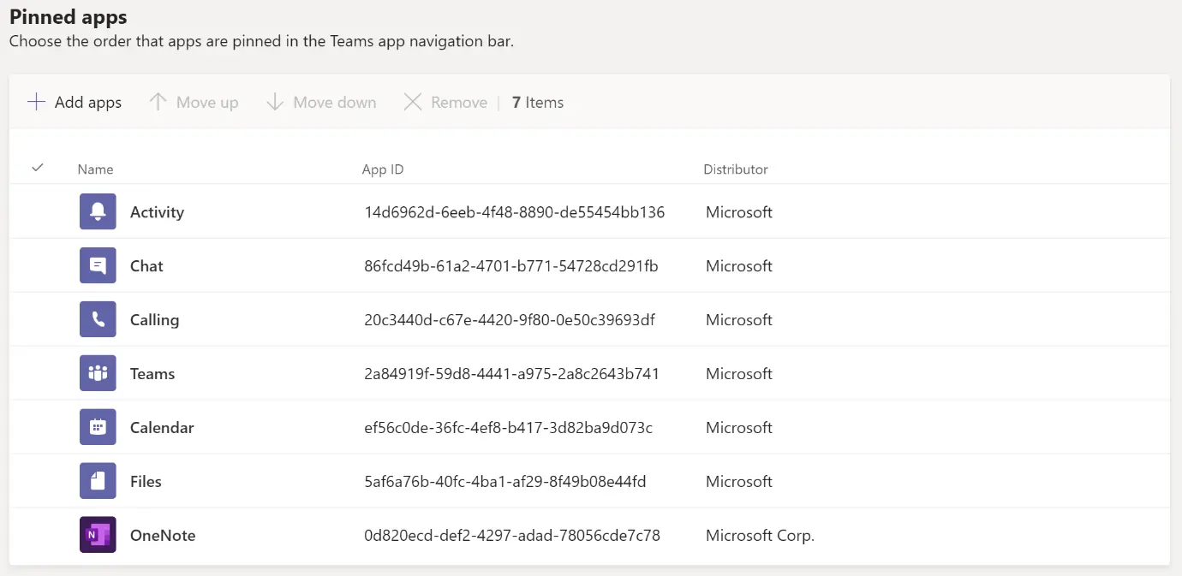Select the Activity app name

pyautogui.click(x=157, y=212)
